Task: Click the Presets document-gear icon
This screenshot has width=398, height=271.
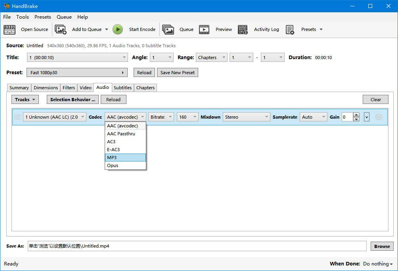Action: click(290, 29)
